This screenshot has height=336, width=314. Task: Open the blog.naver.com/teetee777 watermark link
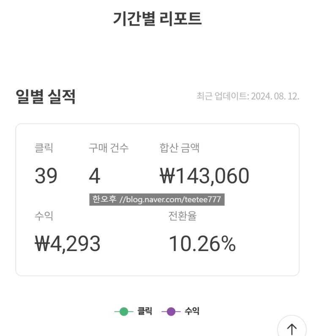(170, 199)
